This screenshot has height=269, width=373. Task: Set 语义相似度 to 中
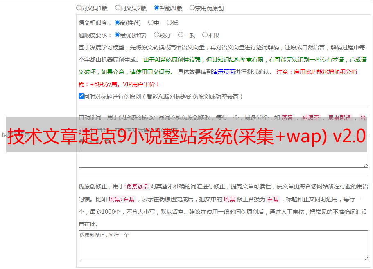pos(151,22)
